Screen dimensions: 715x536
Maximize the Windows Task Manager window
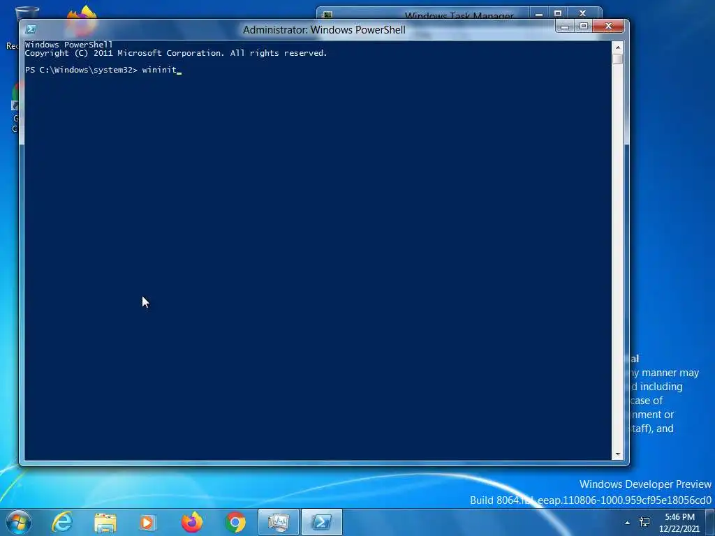558,14
